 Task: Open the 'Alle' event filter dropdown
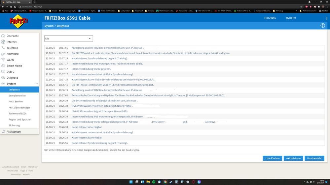(69, 39)
